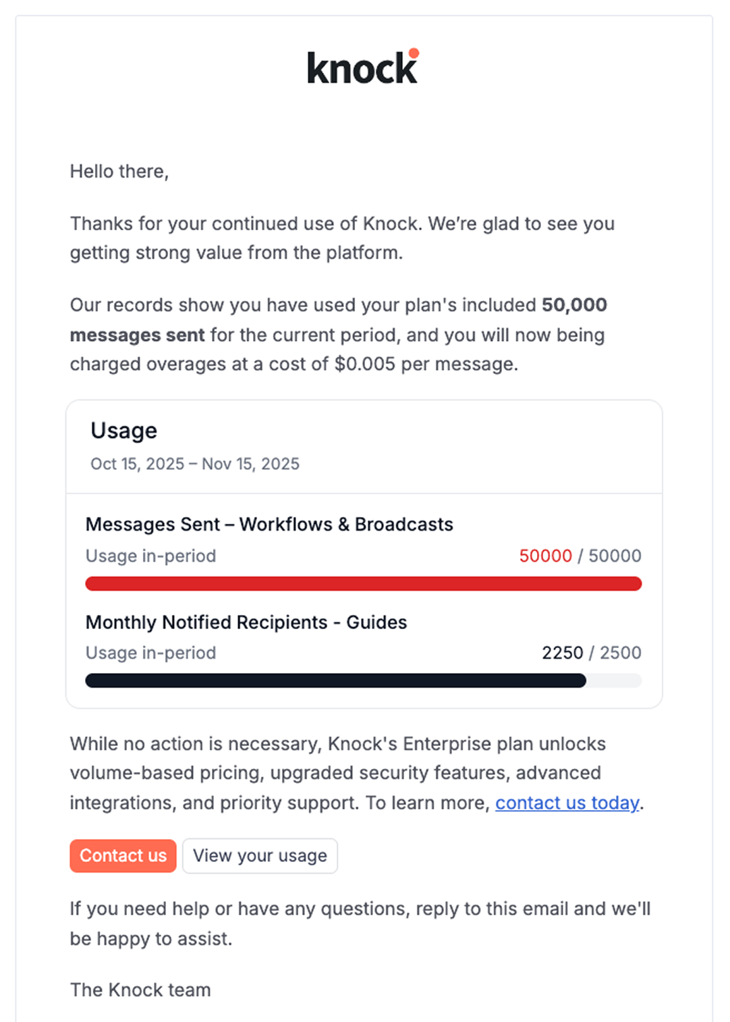Select the Usage card header
This screenshot has height=1022, width=730.
pyautogui.click(x=123, y=431)
